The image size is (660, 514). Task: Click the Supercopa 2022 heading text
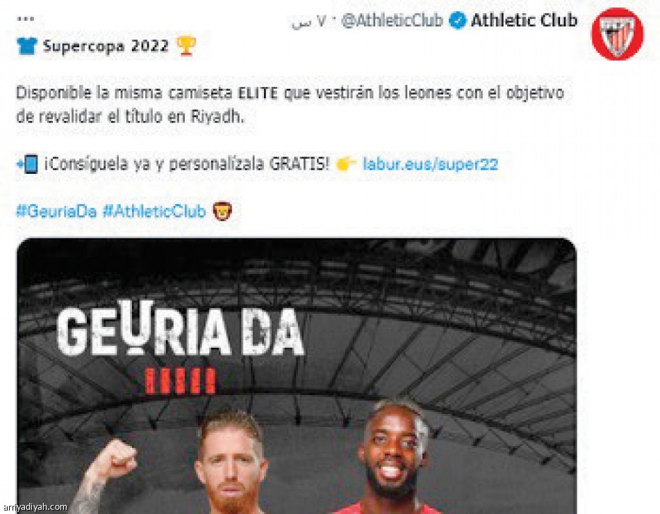(x=106, y=46)
